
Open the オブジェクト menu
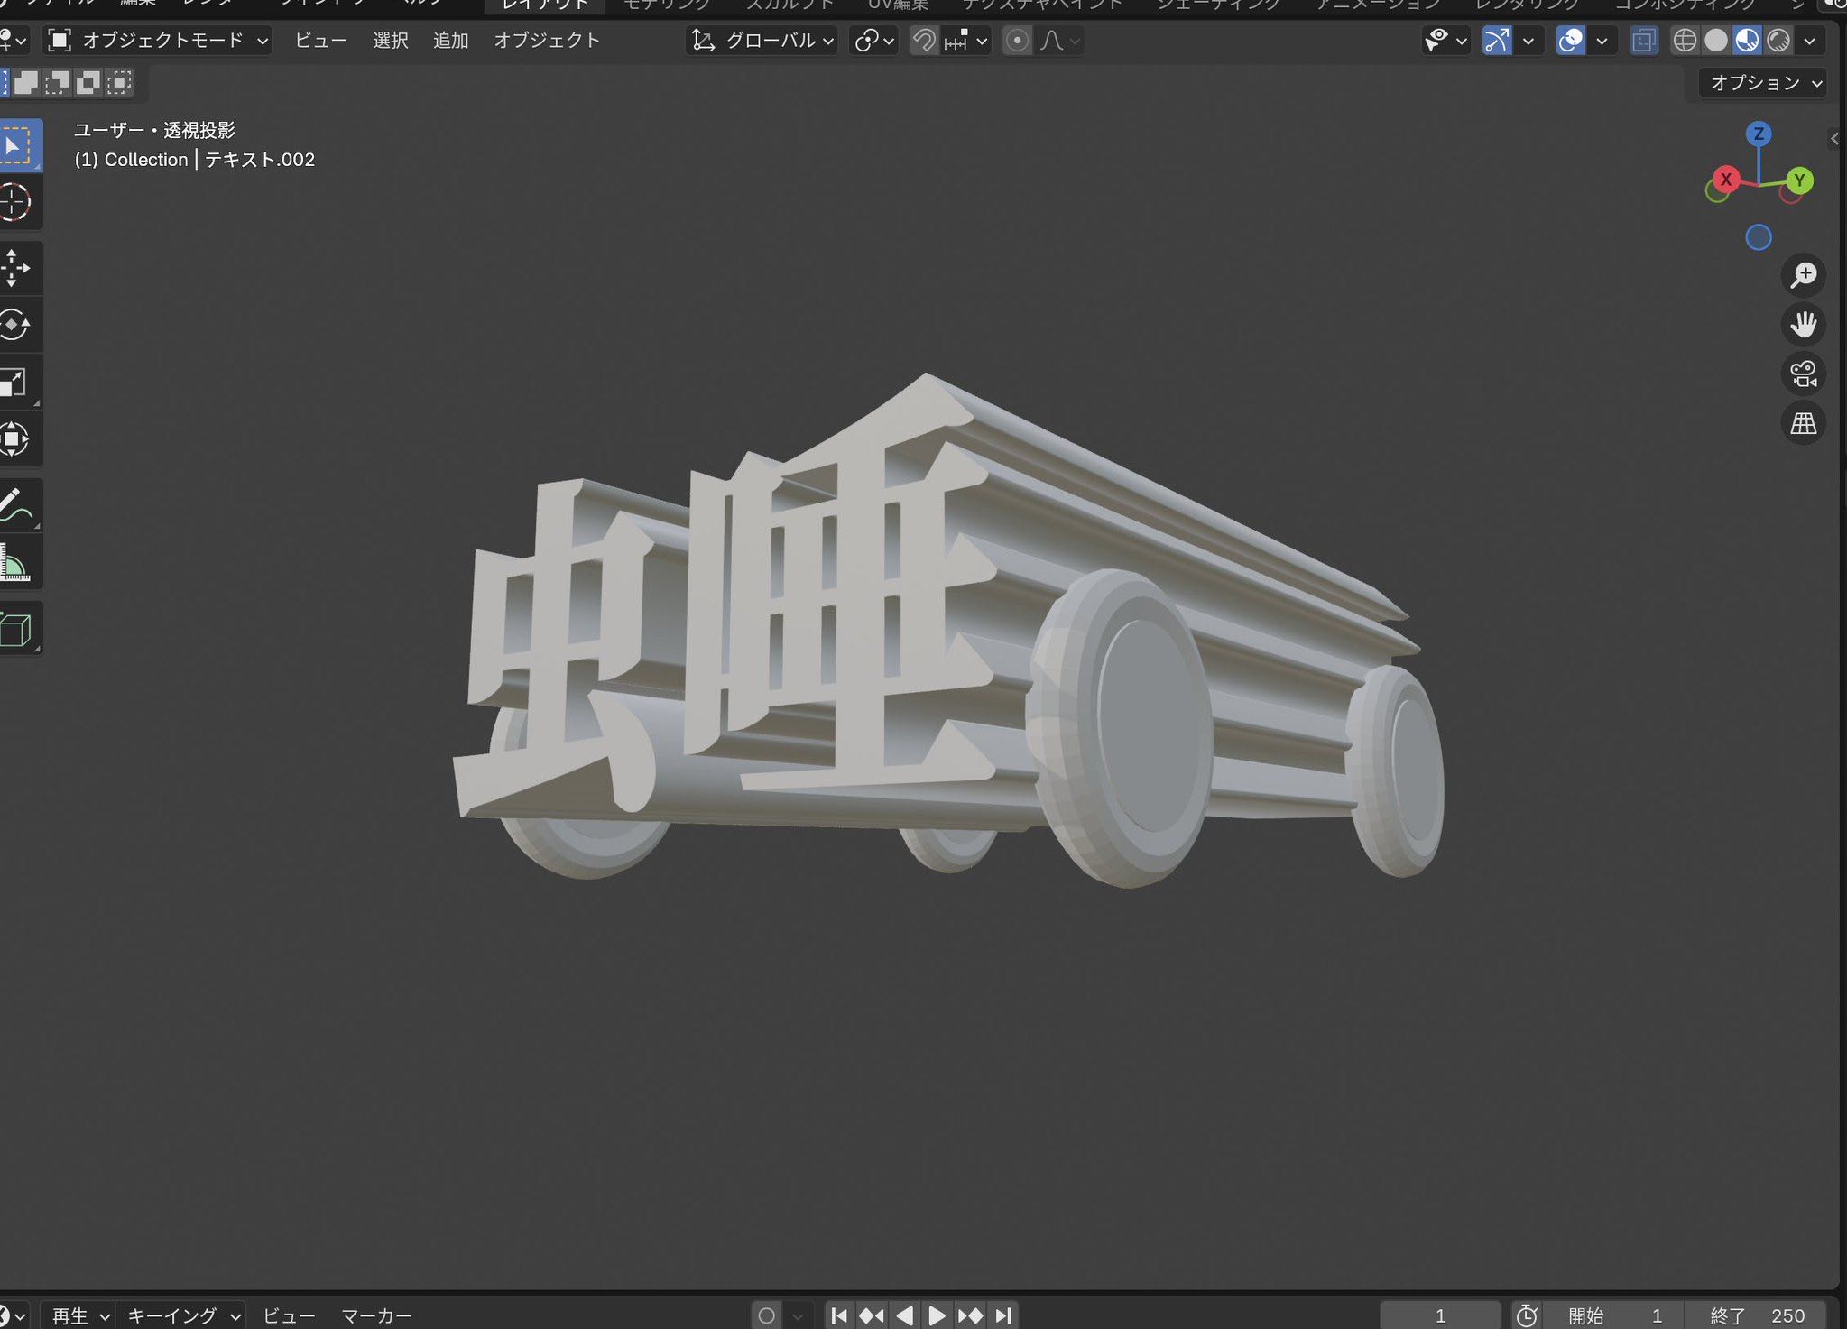click(x=546, y=41)
